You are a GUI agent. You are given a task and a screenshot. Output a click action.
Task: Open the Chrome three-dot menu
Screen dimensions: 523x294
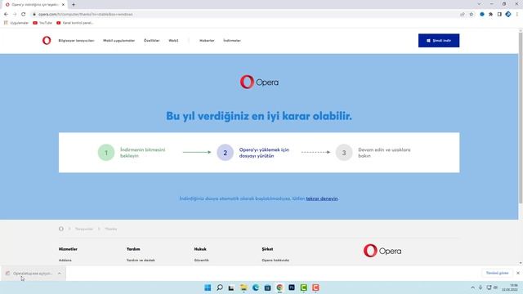coord(517,15)
